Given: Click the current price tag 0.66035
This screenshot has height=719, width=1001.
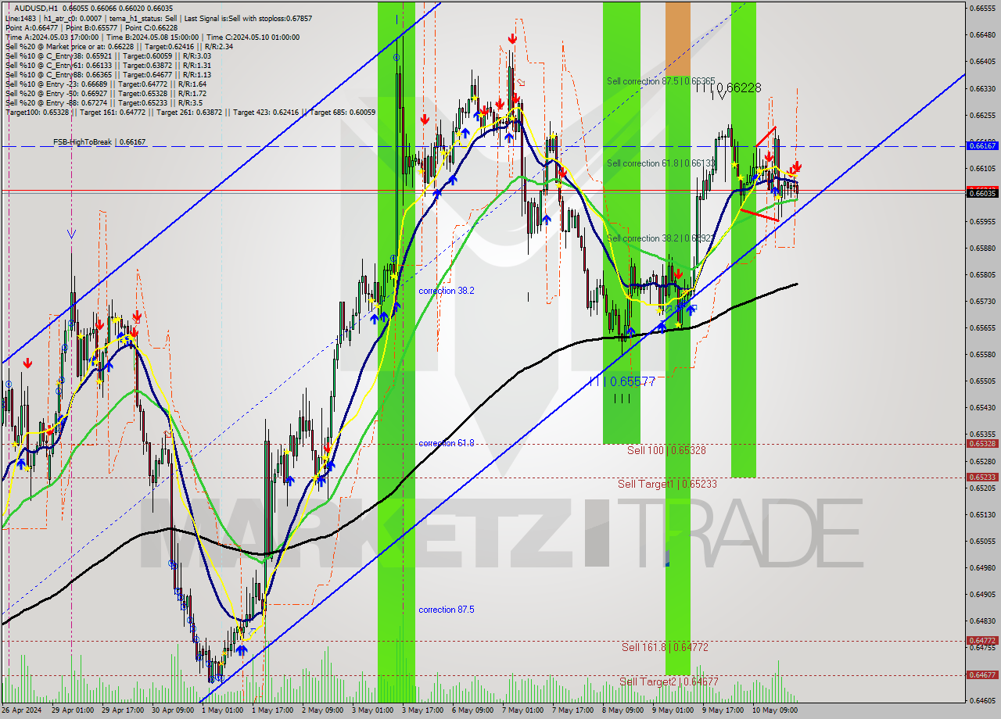Looking at the screenshot, I should coord(981,193).
